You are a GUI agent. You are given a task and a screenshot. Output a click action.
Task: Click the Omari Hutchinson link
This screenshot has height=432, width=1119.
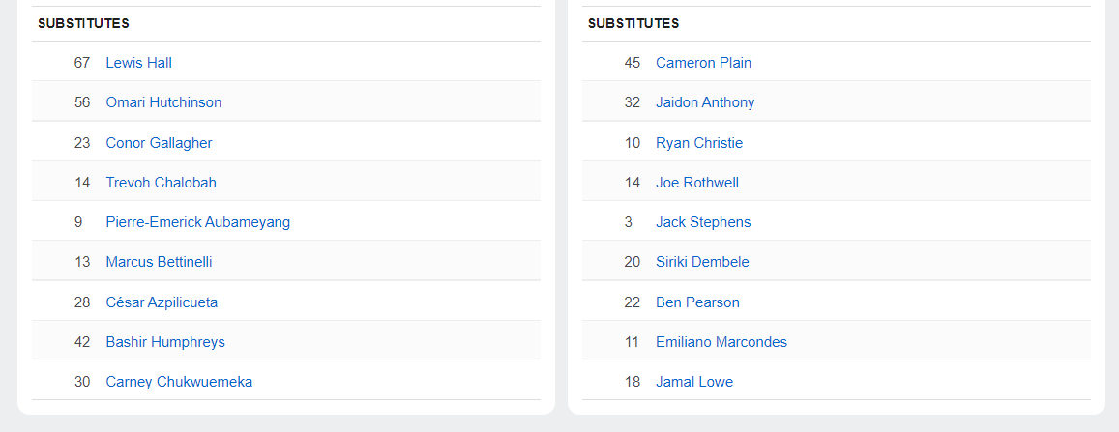[163, 102]
